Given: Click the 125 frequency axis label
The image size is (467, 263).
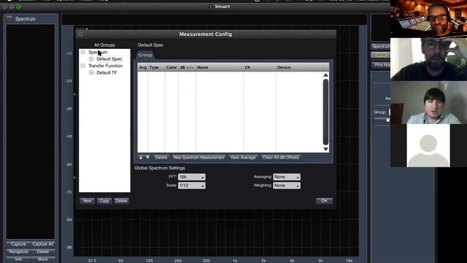Looking at the screenshot, I should tap(149, 261).
